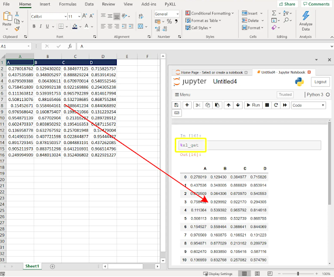Click the Jupyter Logout button
Screen dimensions: 334x277
(320, 82)
